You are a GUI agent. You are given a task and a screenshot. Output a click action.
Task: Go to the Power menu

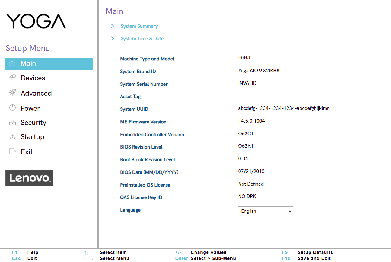pos(30,108)
